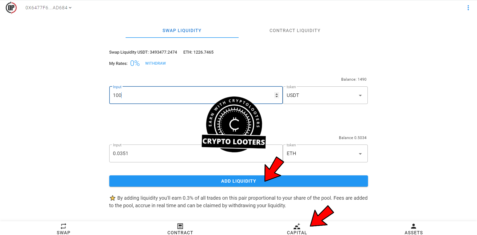
Task: Click the ETH: 1226.7465 value
Action: pyautogui.click(x=198, y=52)
